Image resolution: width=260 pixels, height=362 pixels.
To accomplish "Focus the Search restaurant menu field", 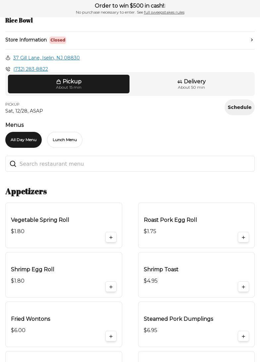I will (132, 164).
